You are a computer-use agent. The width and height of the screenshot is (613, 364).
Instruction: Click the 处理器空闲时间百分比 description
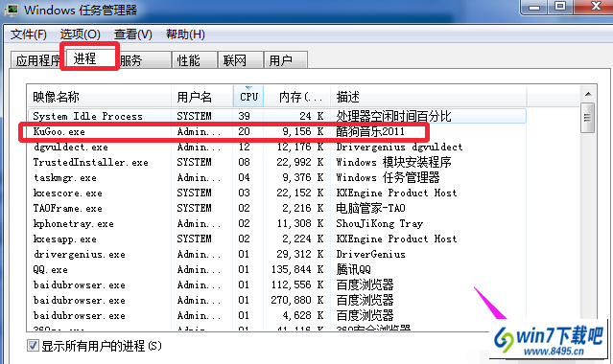click(393, 116)
